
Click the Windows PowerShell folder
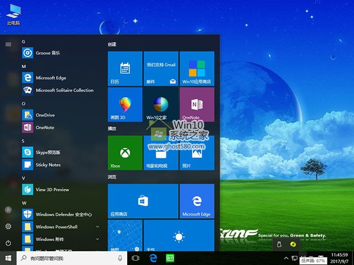point(61,227)
